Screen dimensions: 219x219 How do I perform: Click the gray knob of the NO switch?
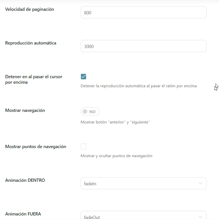[85, 112]
